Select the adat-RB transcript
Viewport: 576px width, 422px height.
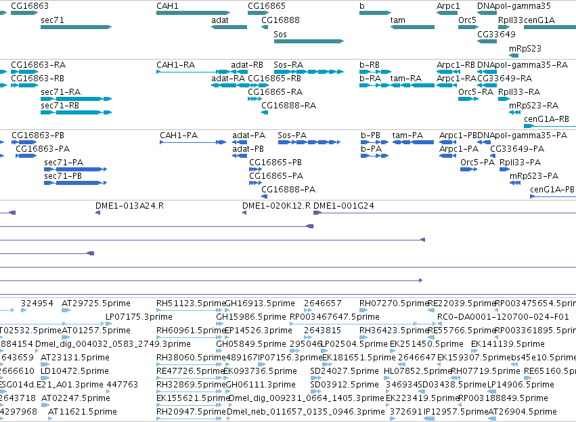[239, 72]
